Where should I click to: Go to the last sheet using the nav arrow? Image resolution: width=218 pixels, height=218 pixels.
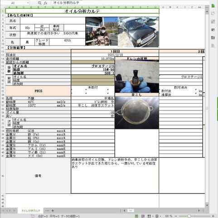(14, 210)
